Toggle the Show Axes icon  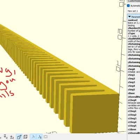33,137
